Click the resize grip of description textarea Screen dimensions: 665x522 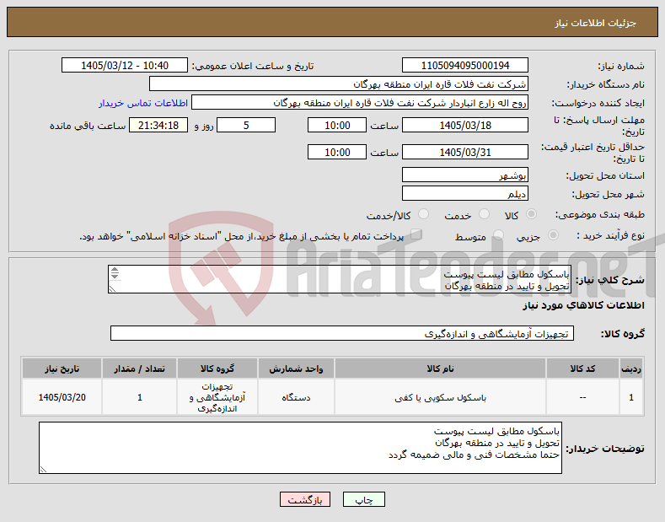point(112,289)
